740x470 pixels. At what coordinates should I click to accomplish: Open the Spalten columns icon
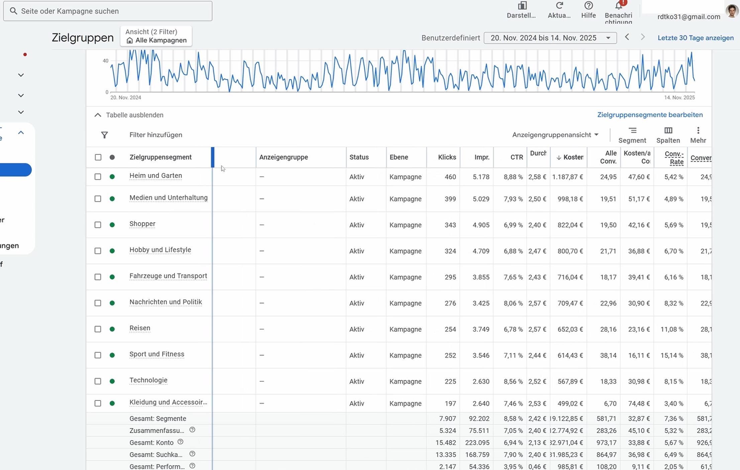pos(668,134)
